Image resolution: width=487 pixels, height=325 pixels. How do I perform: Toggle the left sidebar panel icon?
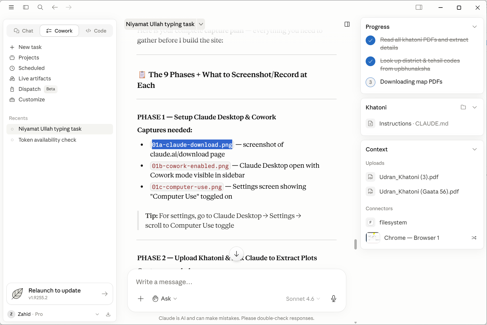26,7
